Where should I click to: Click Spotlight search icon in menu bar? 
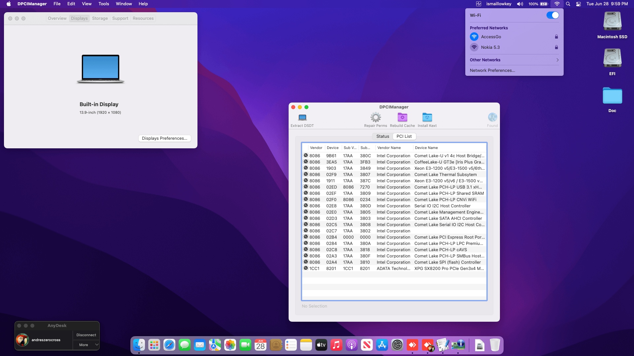(x=568, y=4)
